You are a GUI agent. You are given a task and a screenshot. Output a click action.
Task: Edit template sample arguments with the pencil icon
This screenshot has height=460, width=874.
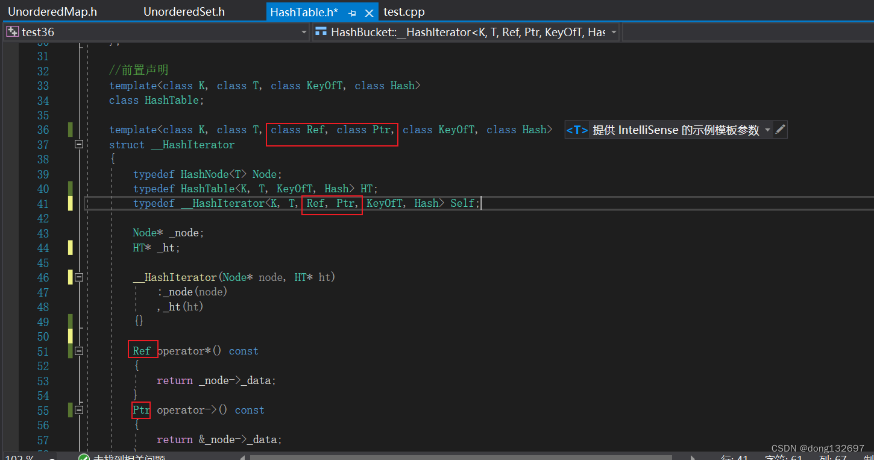coord(780,130)
